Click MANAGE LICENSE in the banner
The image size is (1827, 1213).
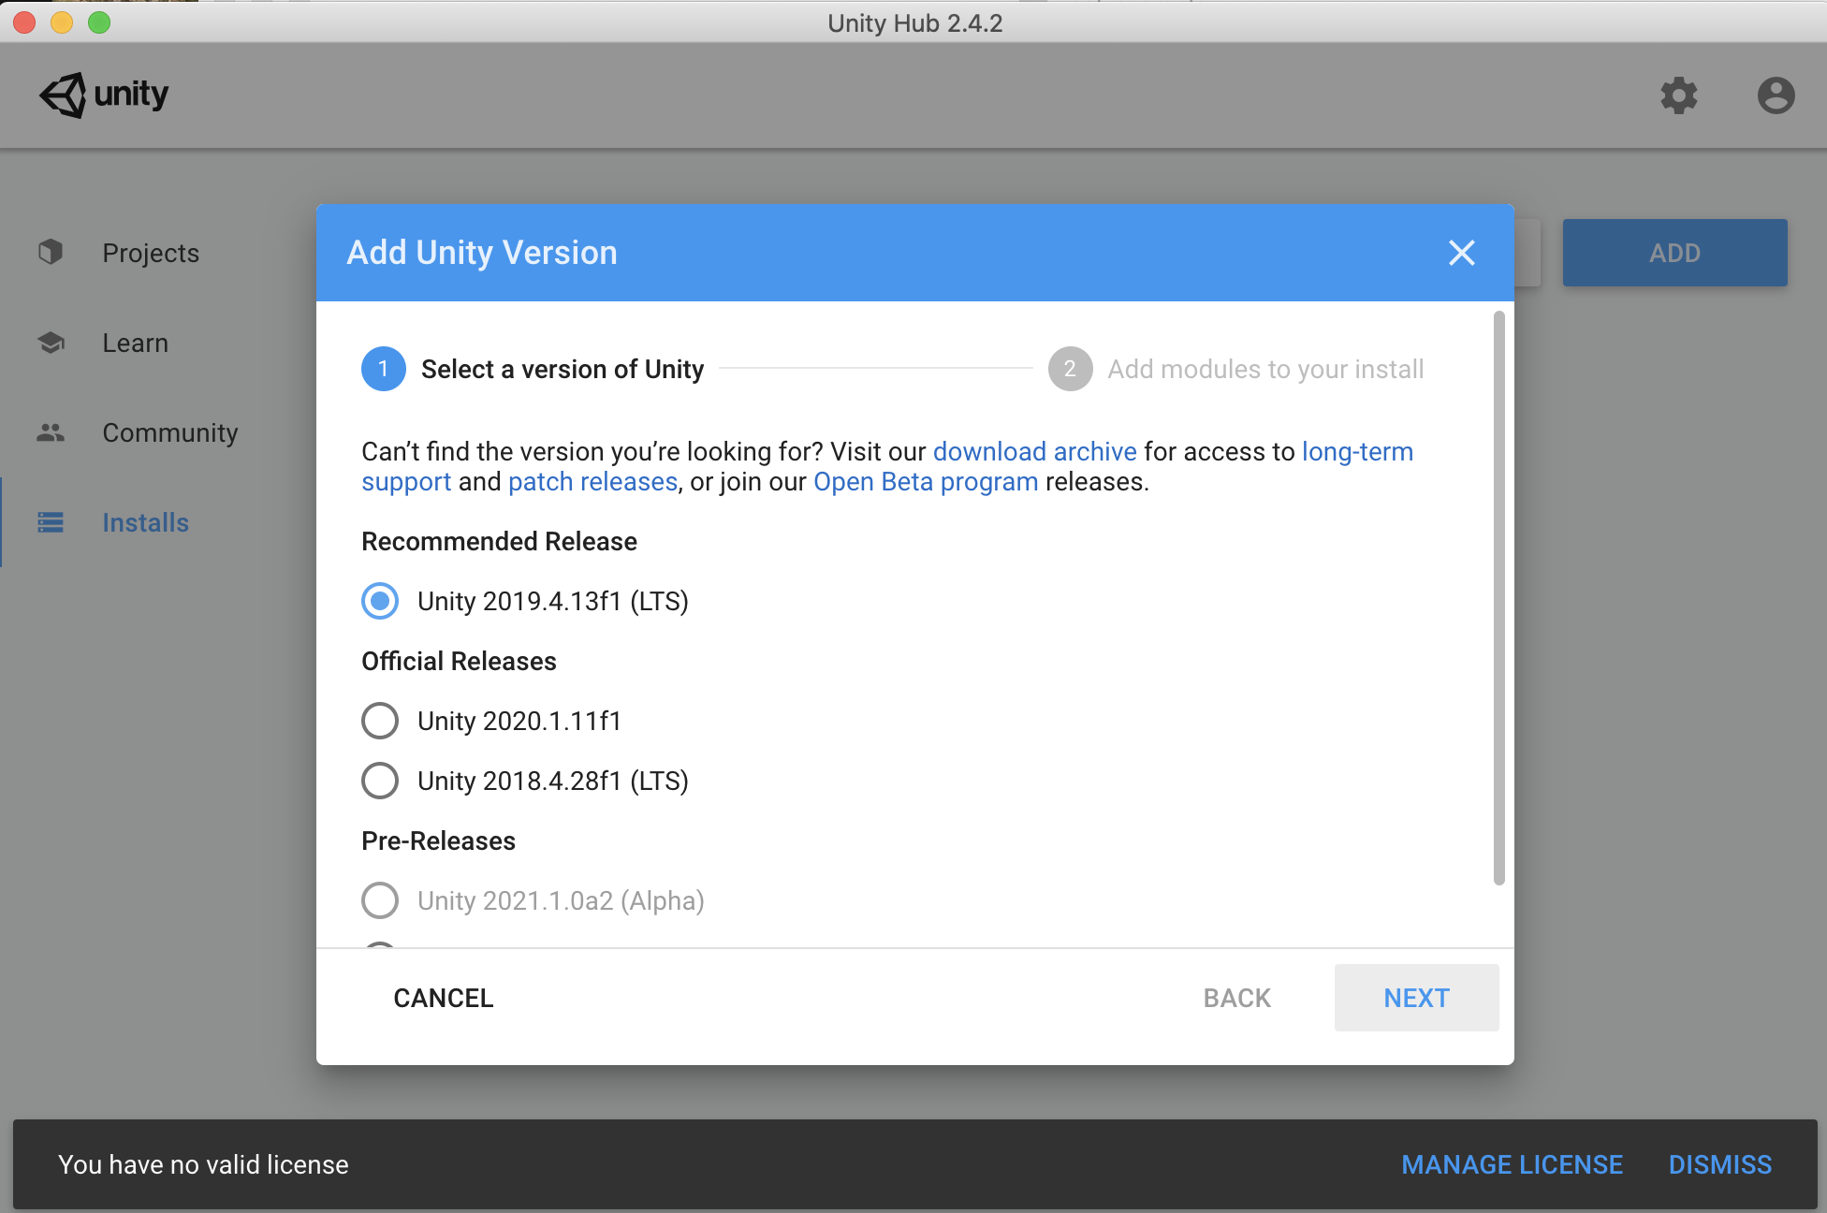[x=1512, y=1164]
